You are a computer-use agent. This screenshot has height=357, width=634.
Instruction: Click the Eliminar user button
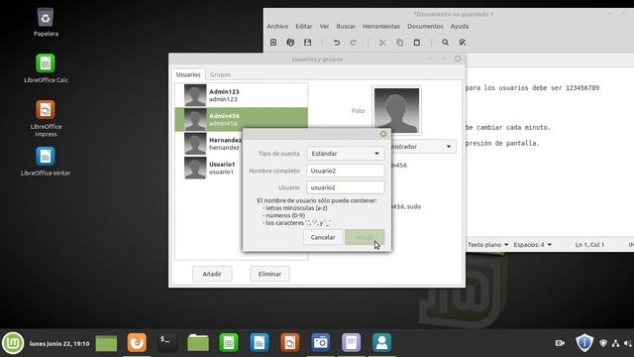(269, 274)
